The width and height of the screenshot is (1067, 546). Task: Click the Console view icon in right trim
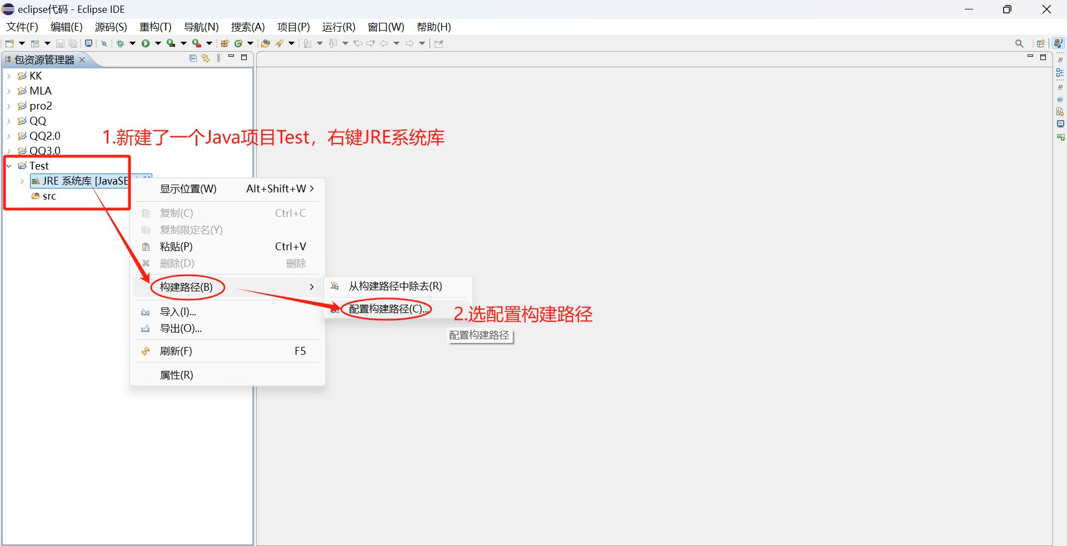[1060, 124]
